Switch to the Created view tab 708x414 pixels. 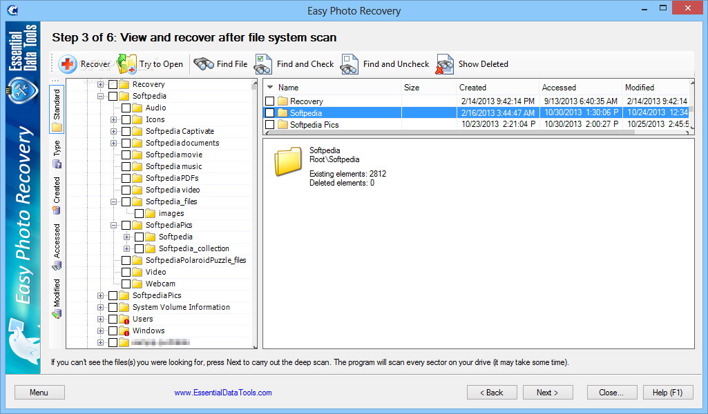pos(57,195)
